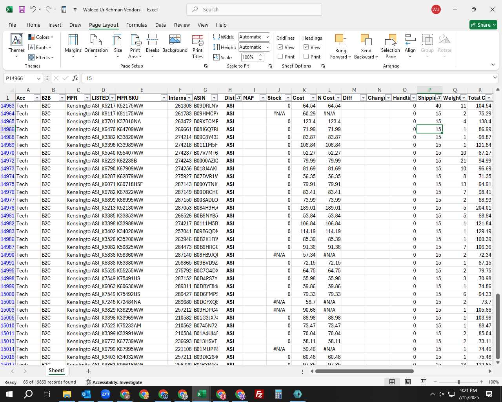Screen dimensions: 502x402
Task: Toggle Gridlines Print checkbox
Action: pos(280,57)
